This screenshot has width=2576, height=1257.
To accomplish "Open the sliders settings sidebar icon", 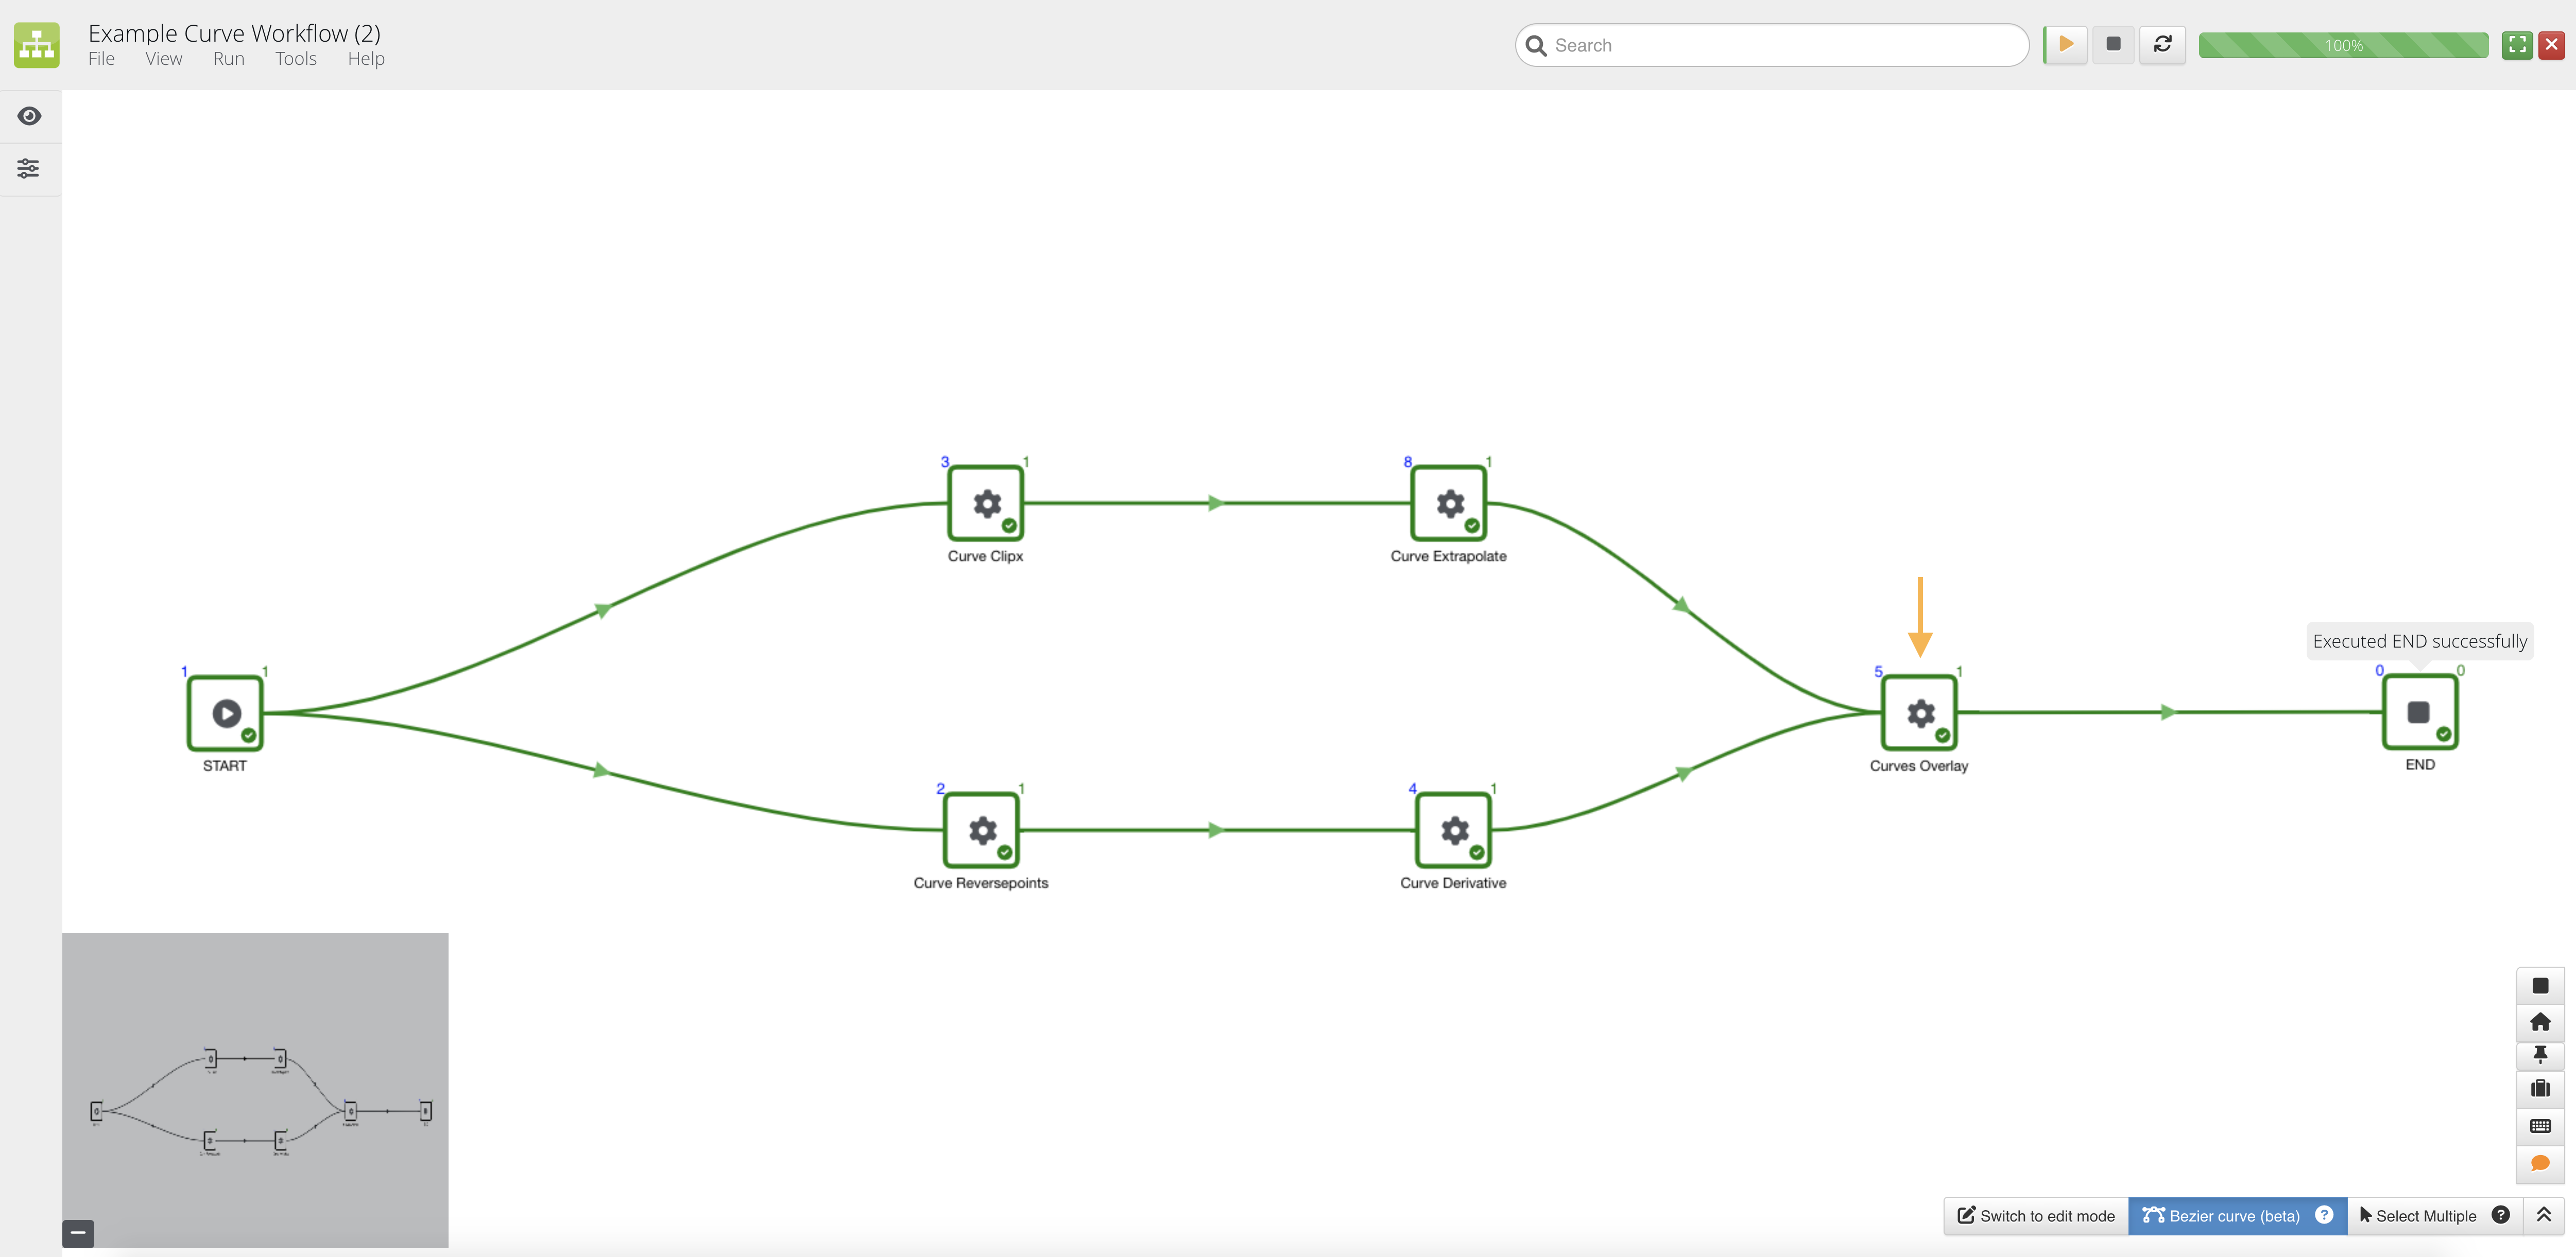I will point(28,168).
